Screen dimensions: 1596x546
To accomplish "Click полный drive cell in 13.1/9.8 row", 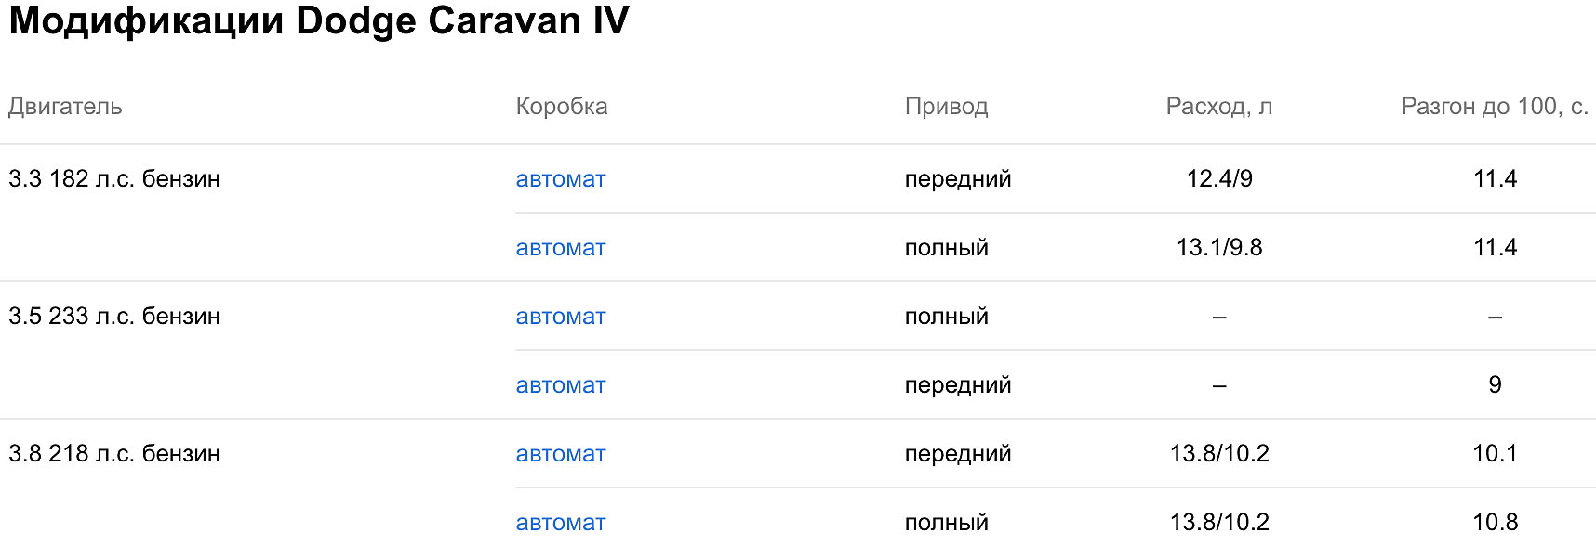I will point(946,248).
